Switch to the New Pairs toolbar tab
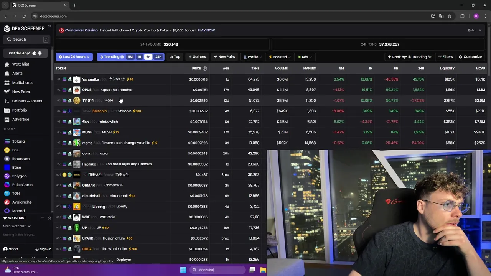491x276 pixels. point(224,57)
